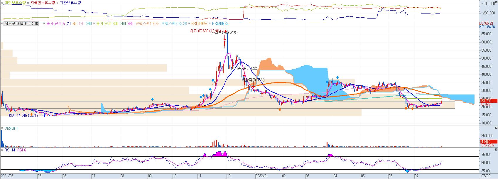Click the 6.76% change tag on the price axis
498x179 pixels.
(486, 104)
